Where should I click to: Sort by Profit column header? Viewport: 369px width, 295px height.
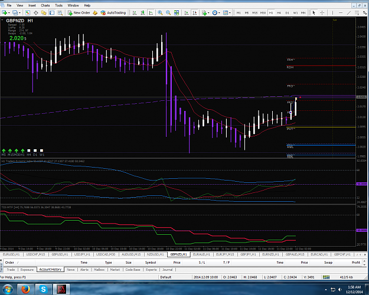click(x=356, y=263)
